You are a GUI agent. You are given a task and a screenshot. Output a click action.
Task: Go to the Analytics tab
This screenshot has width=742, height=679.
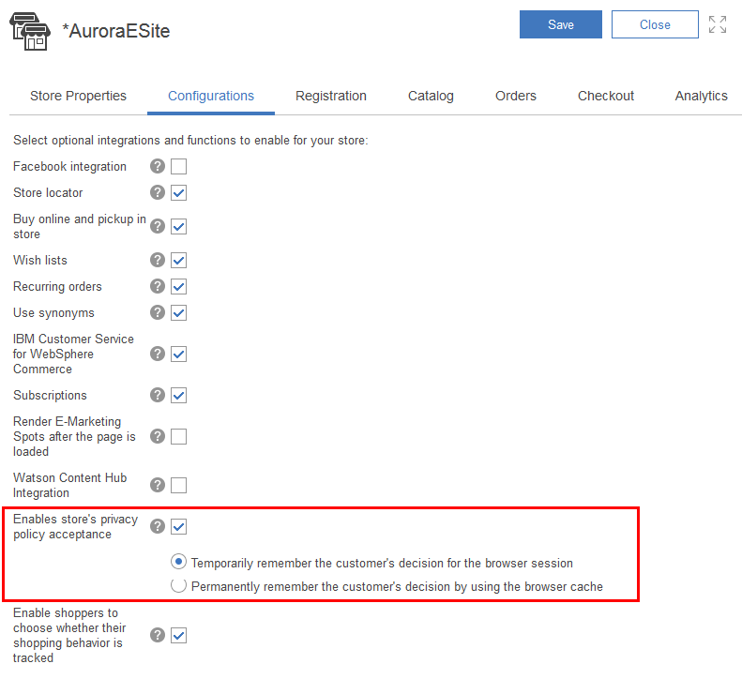[702, 96]
